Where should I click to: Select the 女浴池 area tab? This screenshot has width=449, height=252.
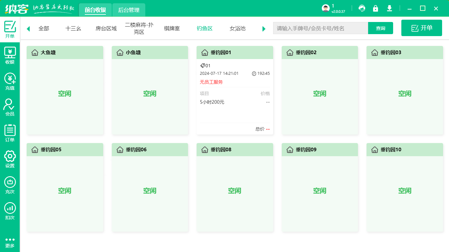point(238,29)
